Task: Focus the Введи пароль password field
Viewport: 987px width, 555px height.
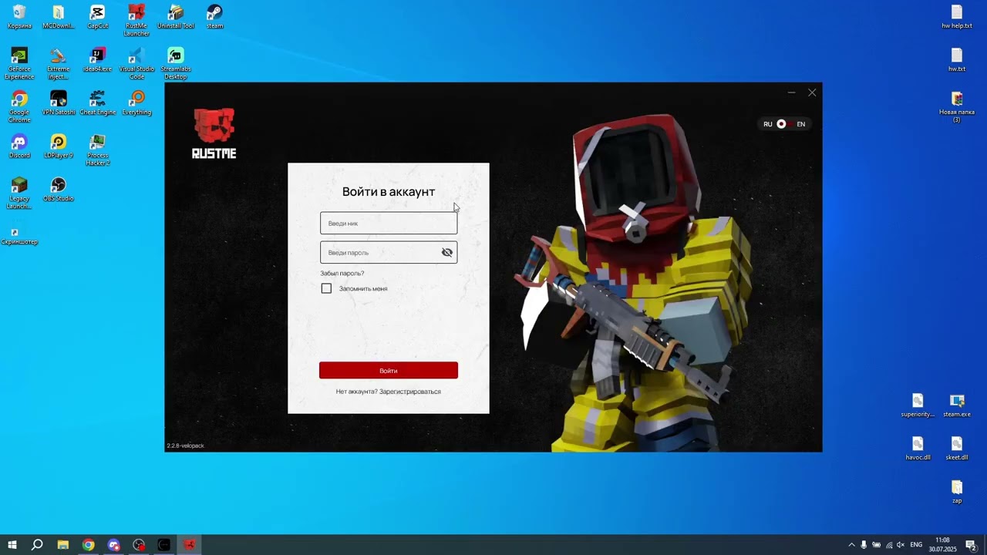Action: pyautogui.click(x=389, y=252)
